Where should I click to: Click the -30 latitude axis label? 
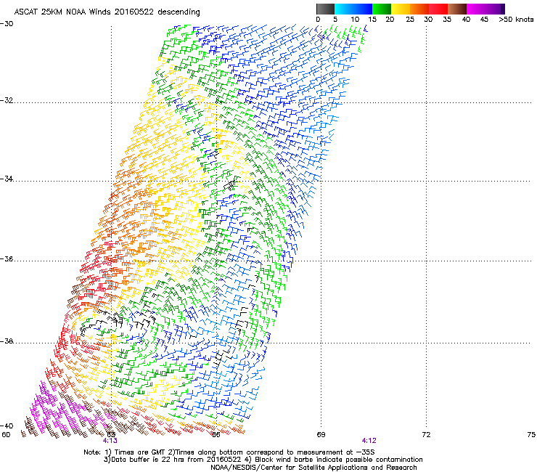[x=7, y=24]
